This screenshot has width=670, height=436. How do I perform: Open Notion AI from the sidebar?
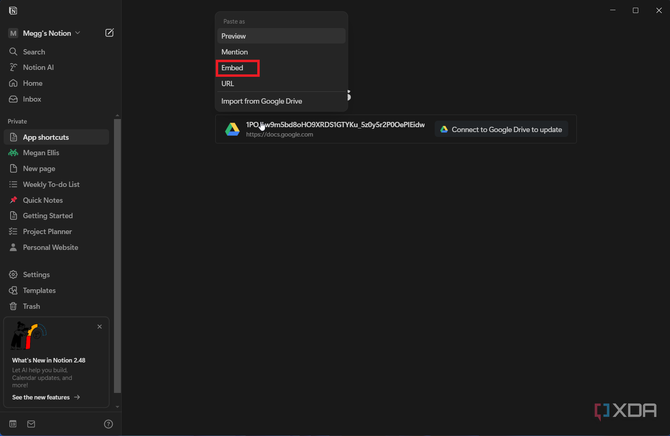coord(57,67)
